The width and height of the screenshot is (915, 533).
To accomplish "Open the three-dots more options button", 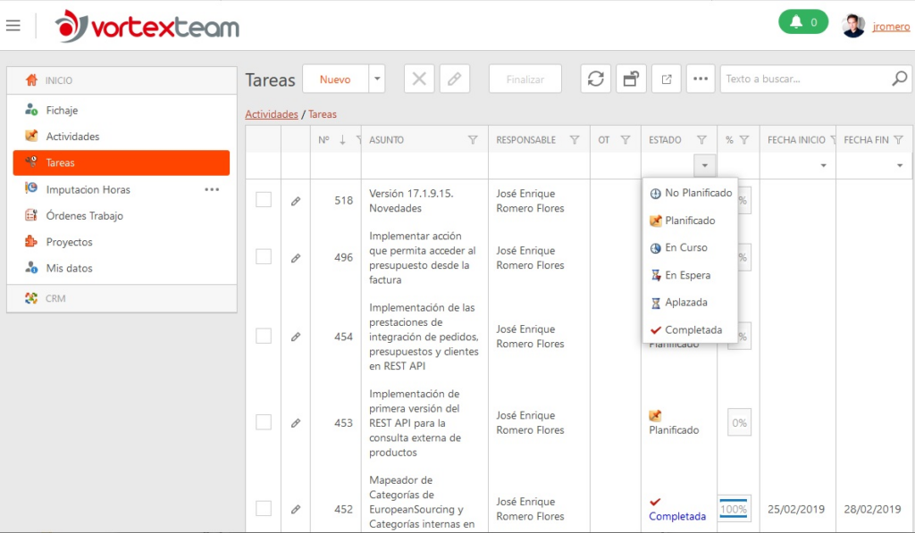I will 701,79.
